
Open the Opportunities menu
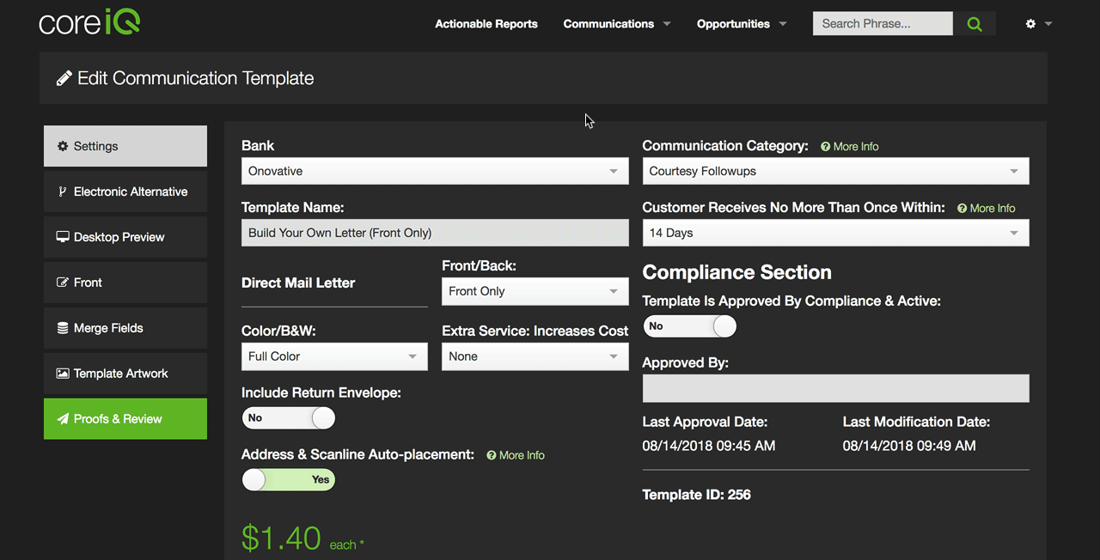742,24
